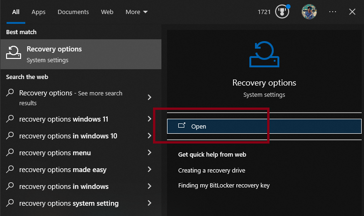Click search icon beside recovery options windows 11
Image resolution: width=364 pixels, height=216 pixels.
pos(10,119)
